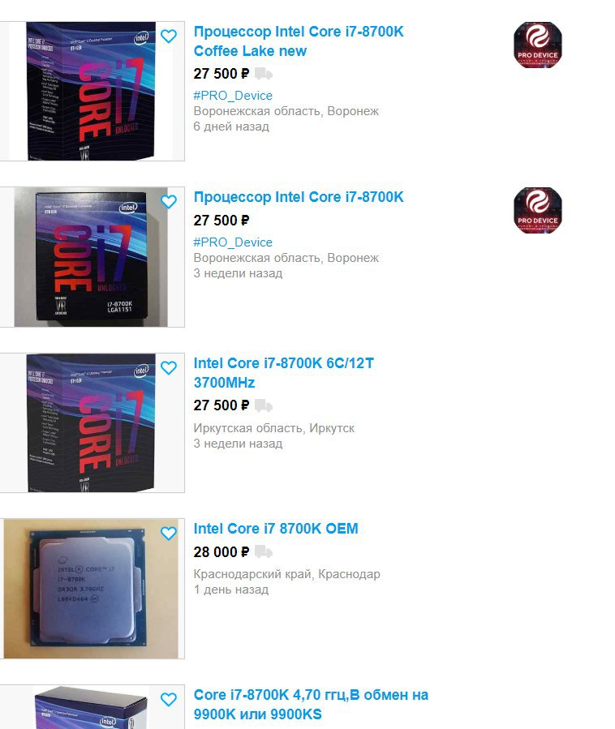Open box photo showing i7-8700K LGA1151 label
The height and width of the screenshot is (729, 615).
point(92,257)
